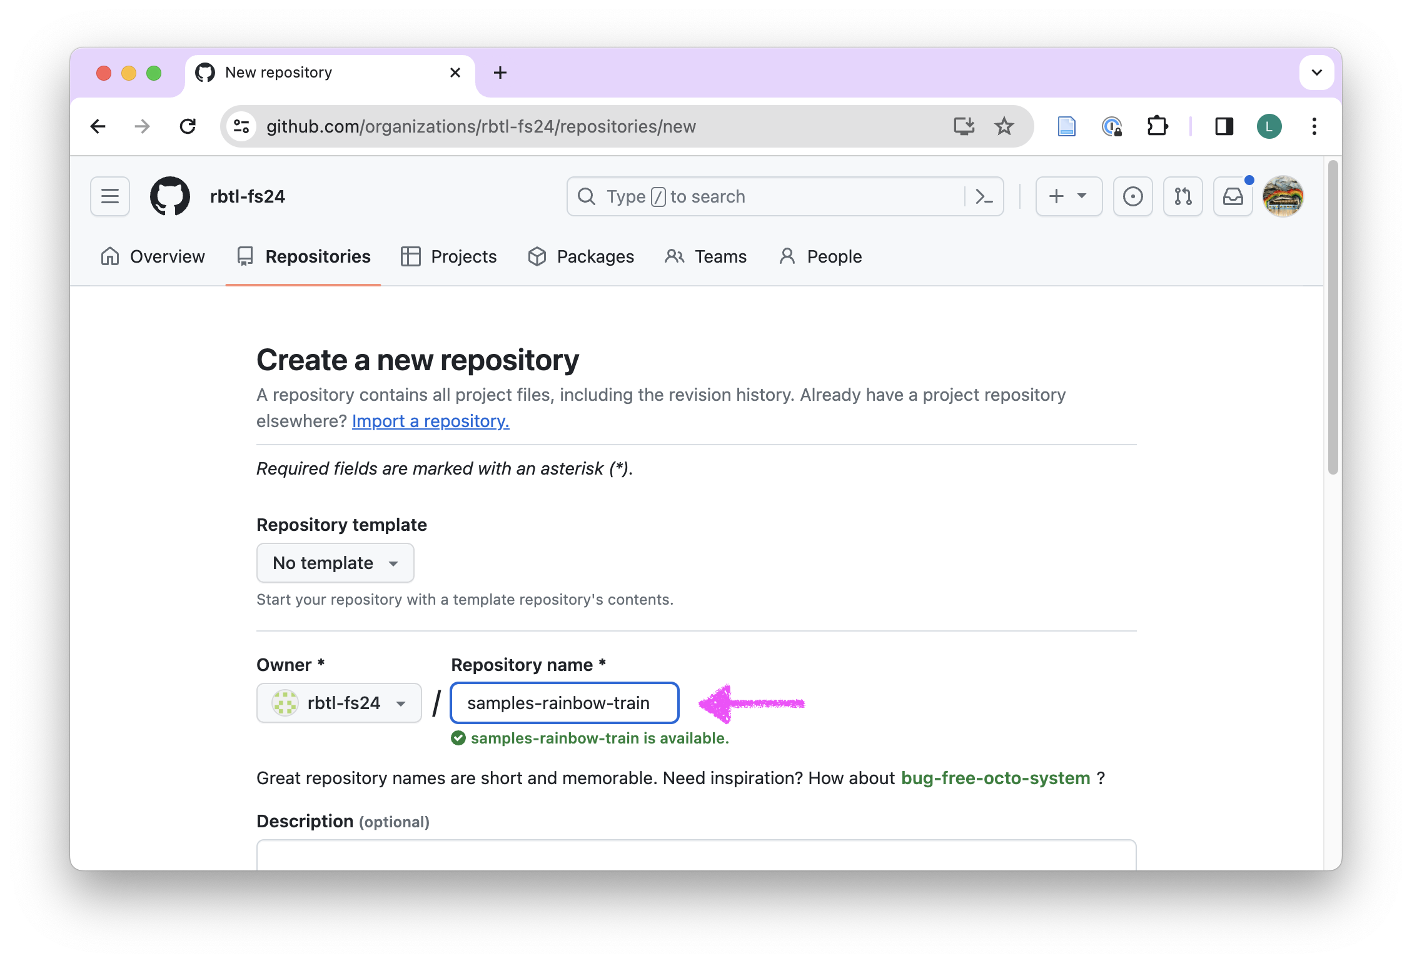Click the GitHub Octocat logo
This screenshot has width=1412, height=963.
click(170, 196)
